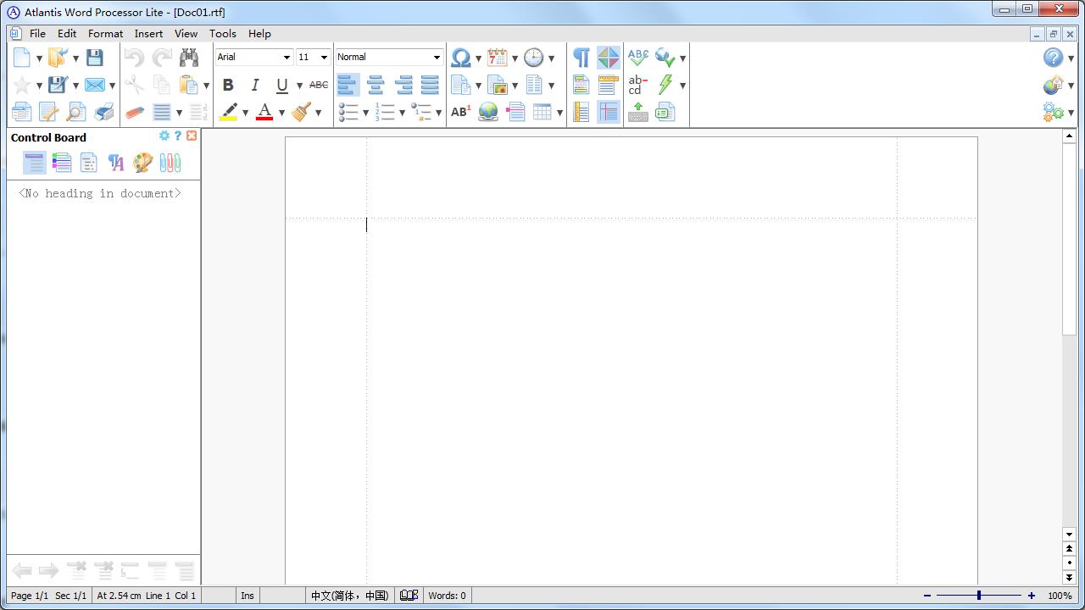The image size is (1085, 610).
Task: Click the zoom slider handle
Action: click(979, 596)
